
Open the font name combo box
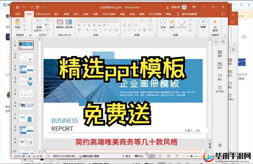point(92,20)
